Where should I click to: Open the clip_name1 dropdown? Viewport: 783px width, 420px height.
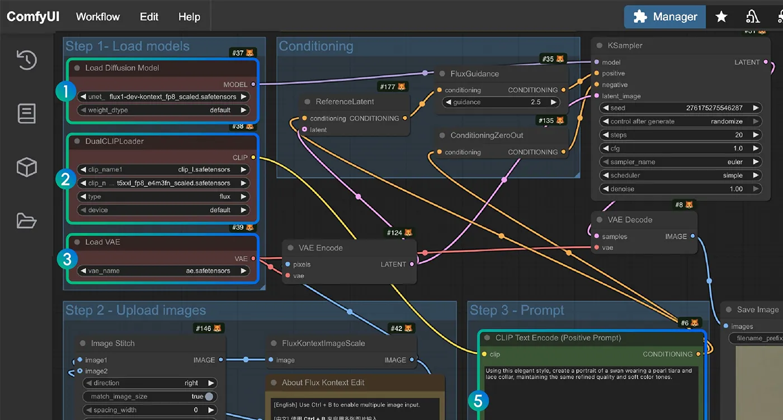click(163, 169)
